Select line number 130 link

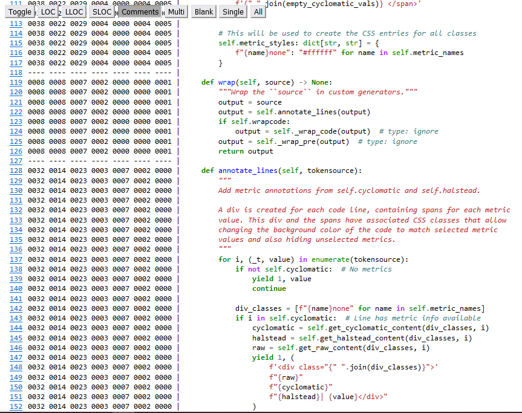coord(16,190)
